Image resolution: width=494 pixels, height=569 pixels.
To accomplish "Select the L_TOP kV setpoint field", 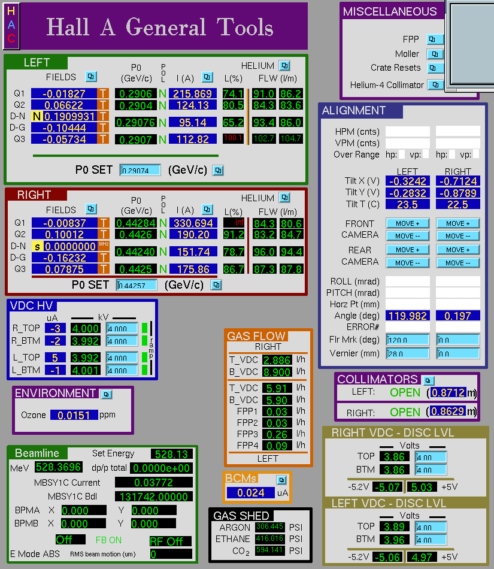I will (122, 358).
